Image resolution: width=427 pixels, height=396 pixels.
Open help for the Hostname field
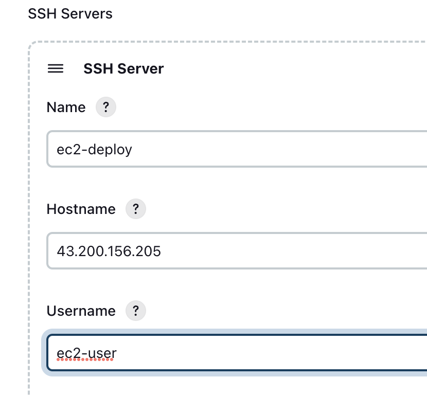click(136, 209)
